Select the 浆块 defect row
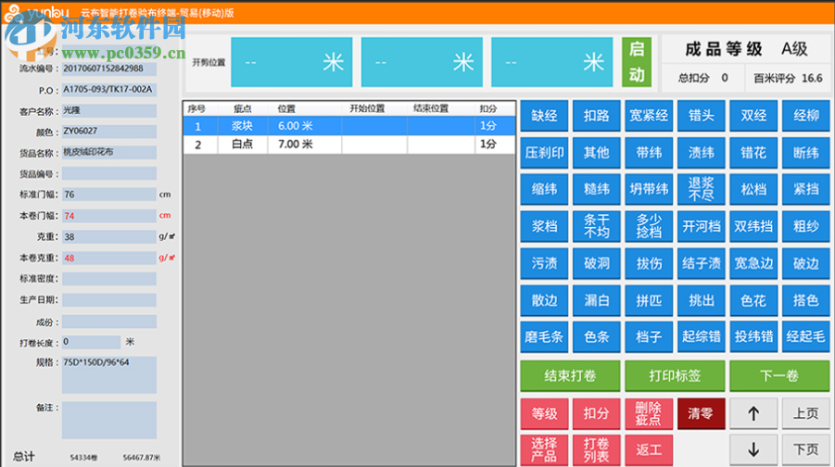The height and width of the screenshot is (467, 835). 349,126
